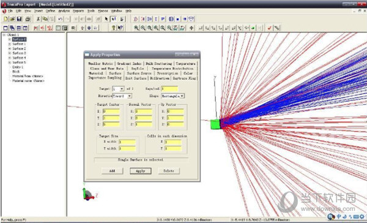Screen dimensions: 367x223
Task: Click the Rays/cell input field
Action: [169, 89]
